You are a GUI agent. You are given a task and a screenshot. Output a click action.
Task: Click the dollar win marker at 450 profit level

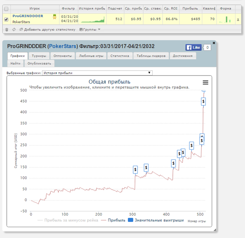203,101
